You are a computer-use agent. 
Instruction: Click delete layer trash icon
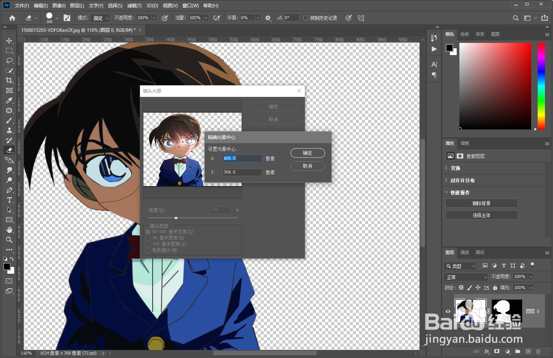[x=538, y=351]
